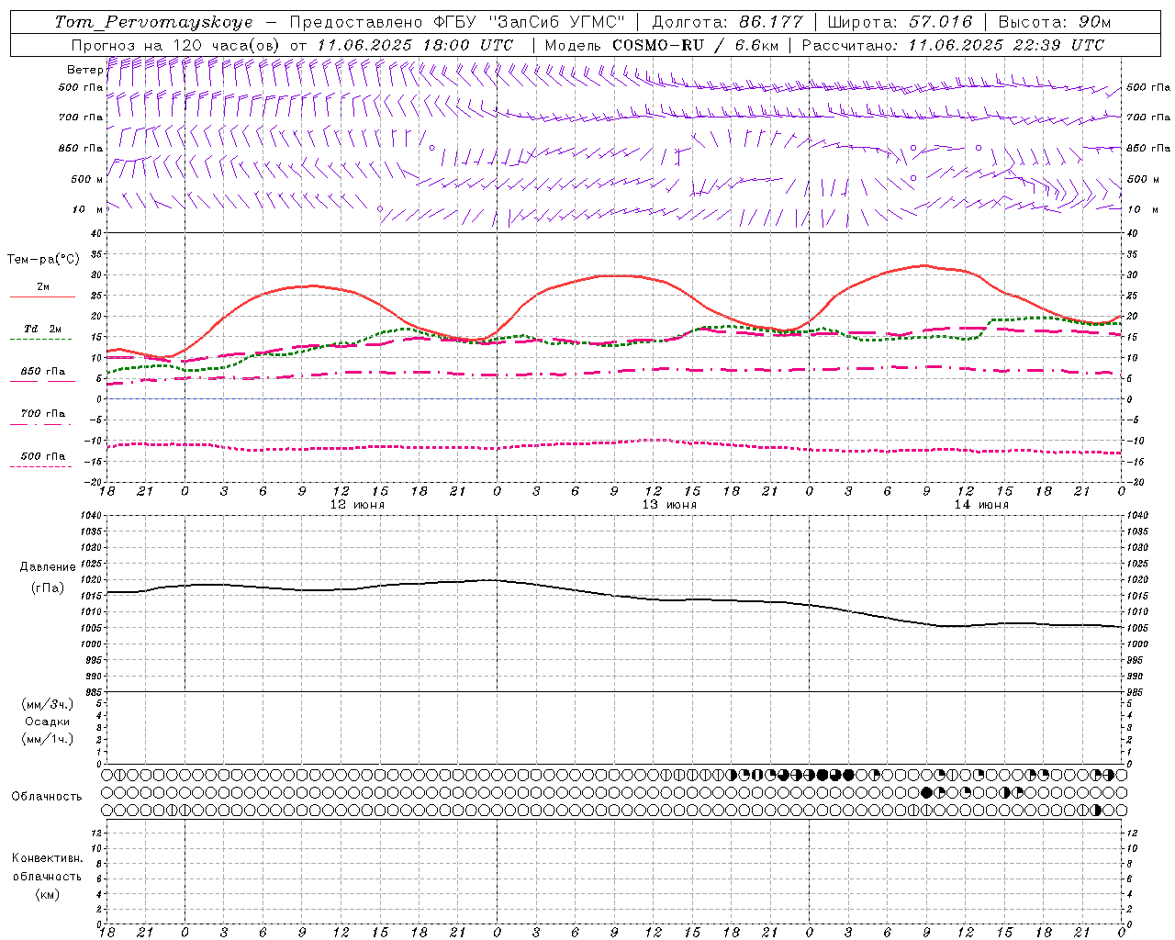Click the elevation text Высота: 90м
This screenshot has height=940, width=1175.
[1054, 22]
